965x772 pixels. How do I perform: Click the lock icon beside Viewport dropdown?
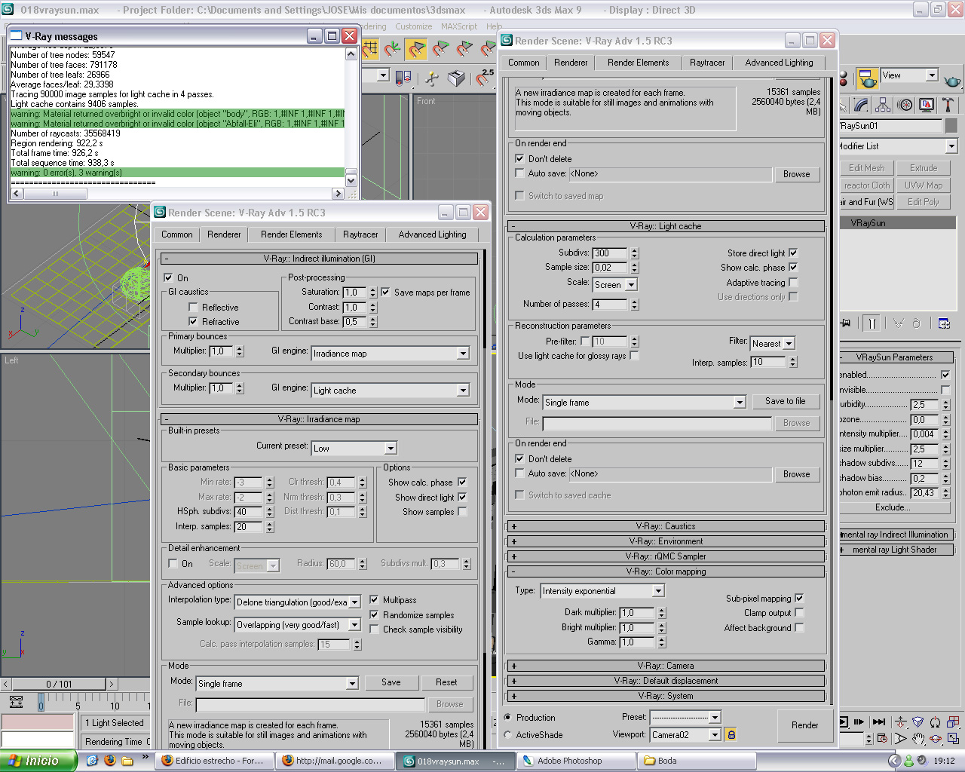point(731,734)
